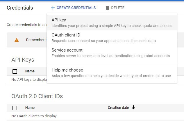Click the plus icon beside Create Credentials
The height and width of the screenshot is (130, 184).
[53, 8]
